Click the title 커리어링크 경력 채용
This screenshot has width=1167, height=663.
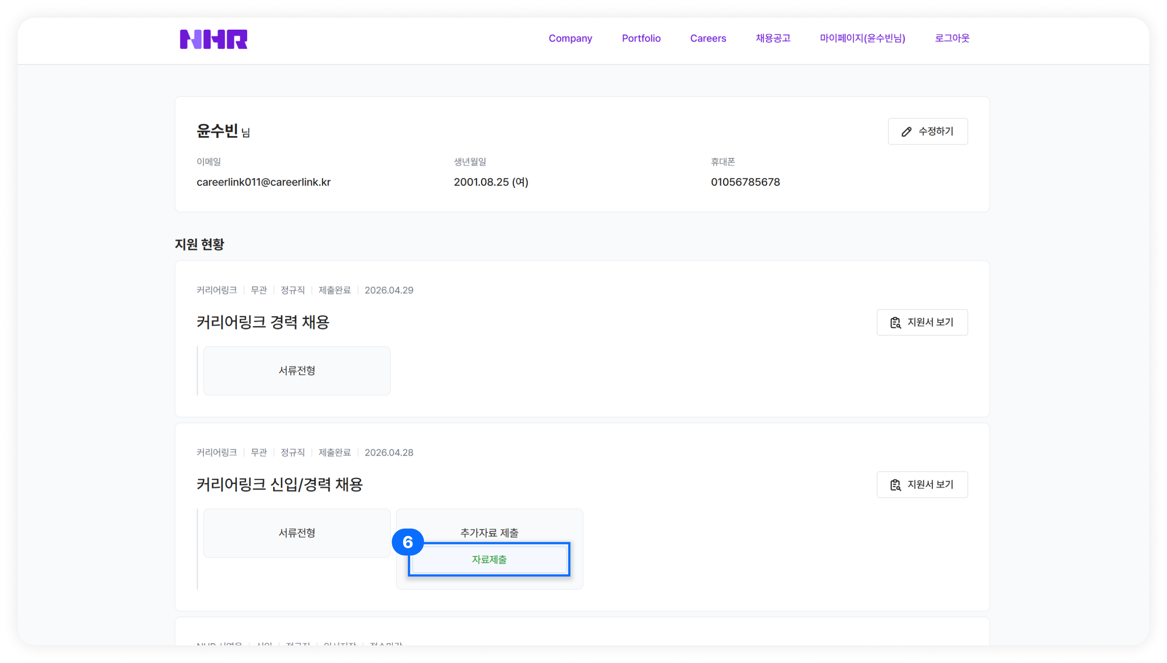263,322
